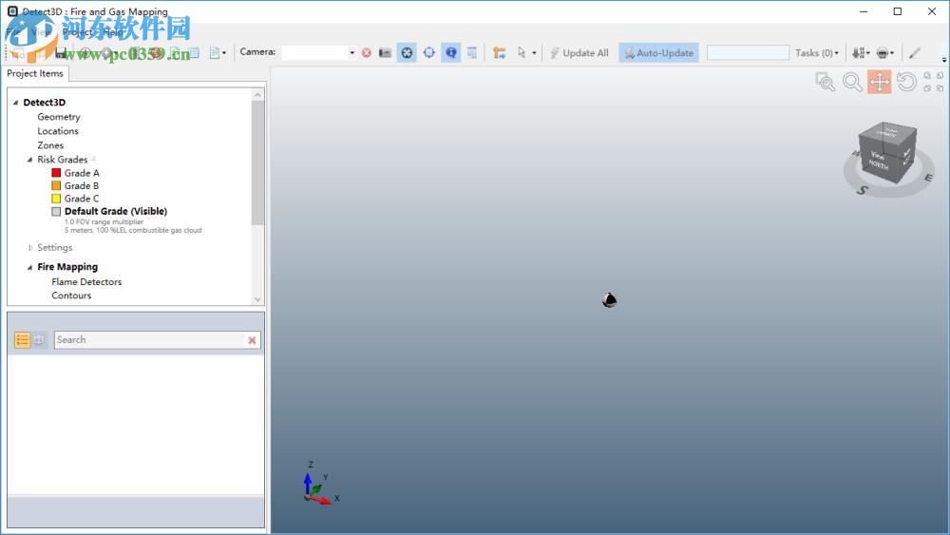Click the Search input field
Image resolution: width=950 pixels, height=535 pixels.
pyautogui.click(x=149, y=340)
